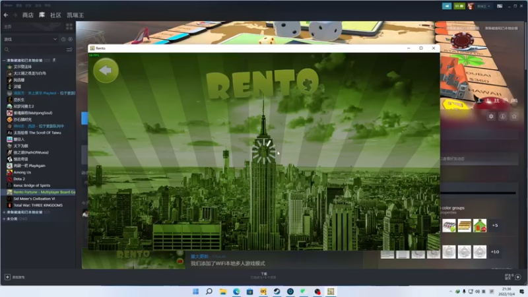Open the 主页 library home link

pos(7,26)
